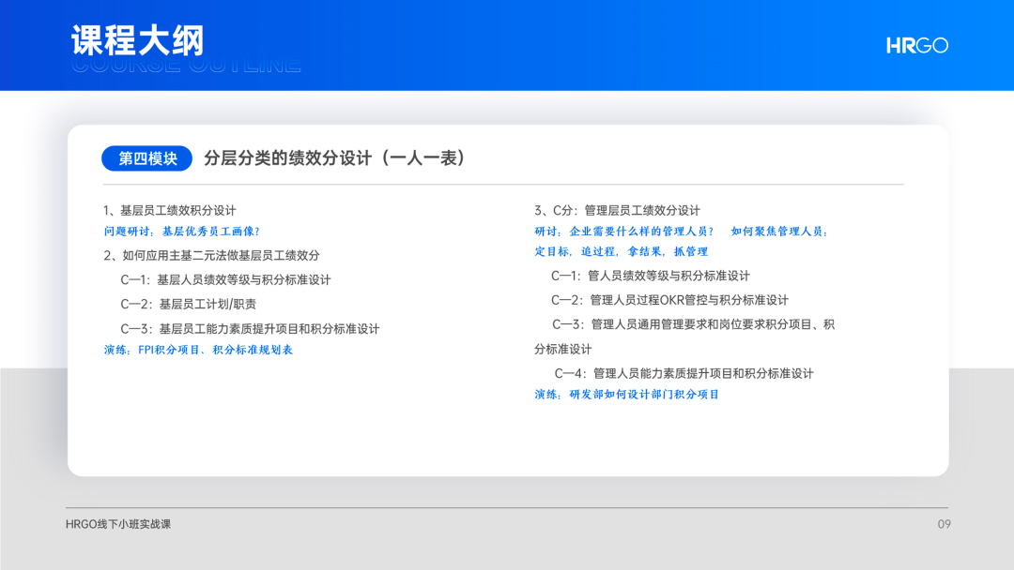Click the 课程大纲 slide title

click(138, 41)
